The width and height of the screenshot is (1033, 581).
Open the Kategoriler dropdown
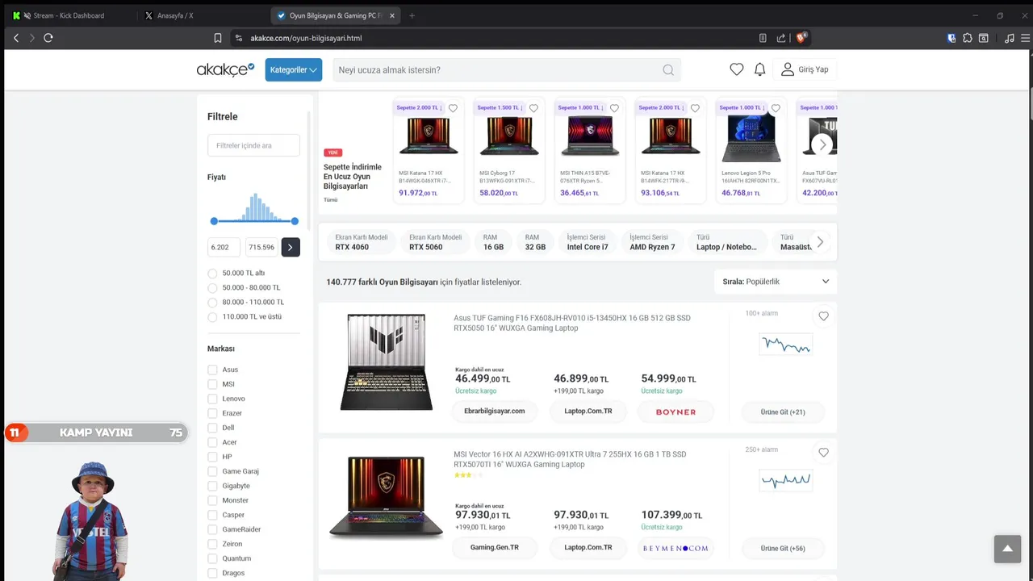tap(294, 70)
